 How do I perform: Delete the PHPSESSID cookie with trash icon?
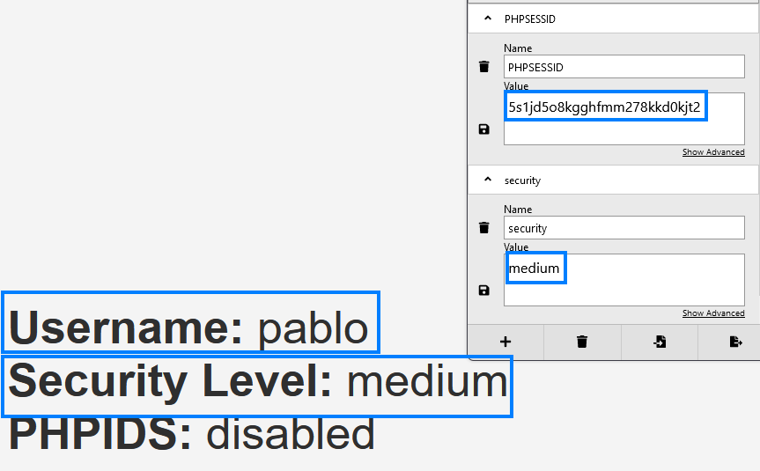coord(483,67)
